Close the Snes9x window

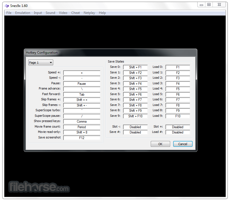tap(219, 5)
